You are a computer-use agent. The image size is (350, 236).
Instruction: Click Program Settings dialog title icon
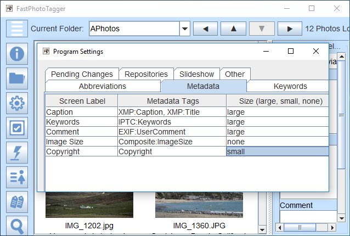tap(46, 51)
